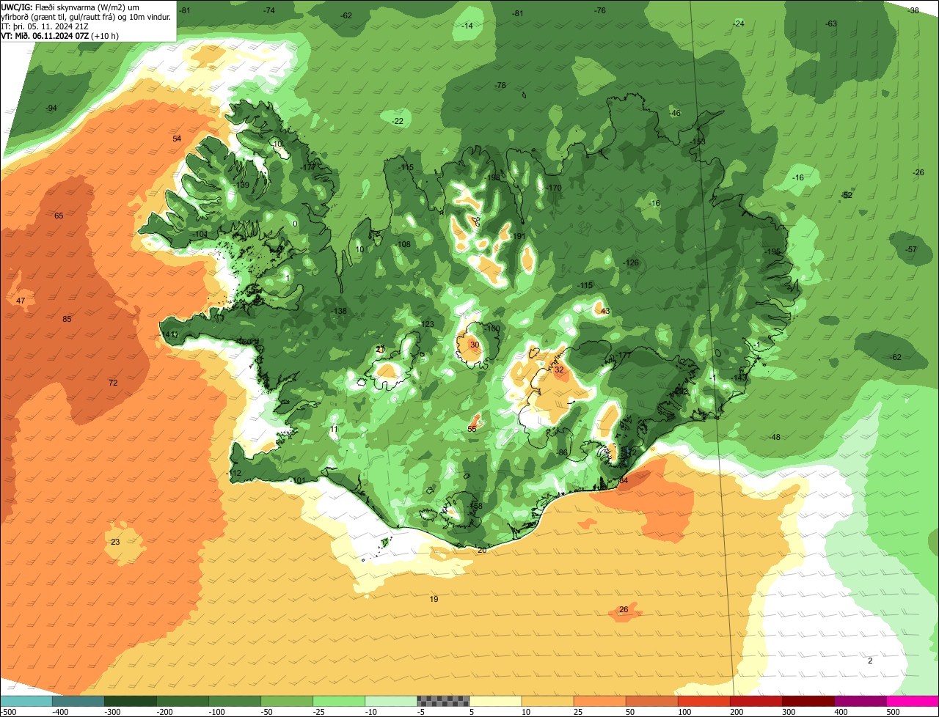
Task: Select the value 26 on the orange patch in the southern sea
Action: [x=624, y=609]
